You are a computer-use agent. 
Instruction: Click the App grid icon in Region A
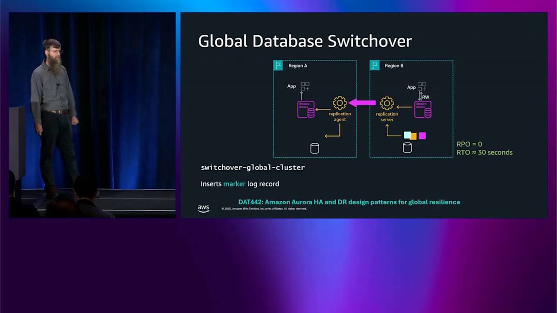tap(305, 87)
